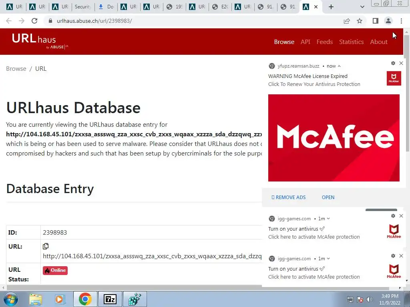Switch to the Security browser tab
The image size is (410, 307).
[82, 7]
